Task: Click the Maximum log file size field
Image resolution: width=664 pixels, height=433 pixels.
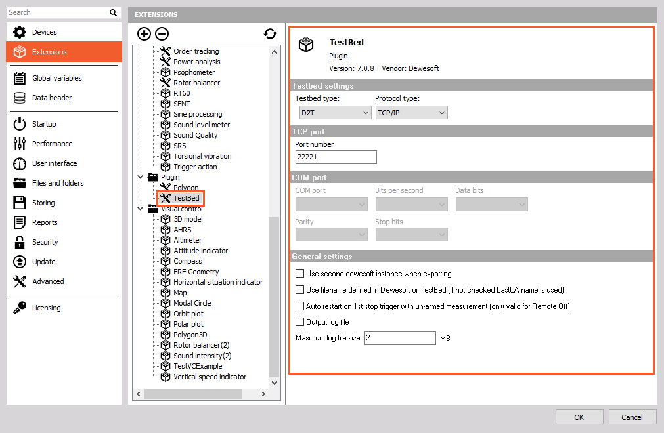Action: point(400,339)
